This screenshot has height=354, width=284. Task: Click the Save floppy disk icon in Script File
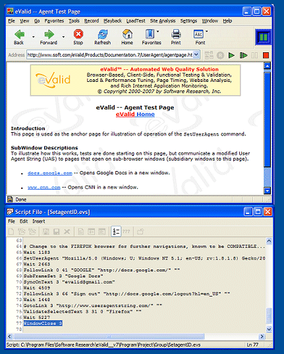pyautogui.click(x=56, y=231)
